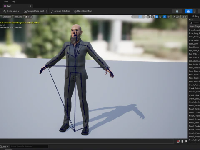Open the playback speed x1.0 menu
The width and height of the screenshot is (200, 150).
[x=28, y=17]
